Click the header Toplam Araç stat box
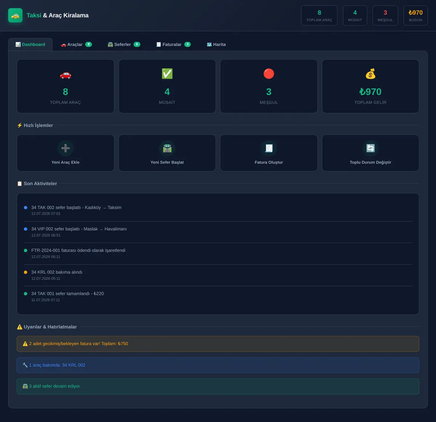 (x=319, y=16)
